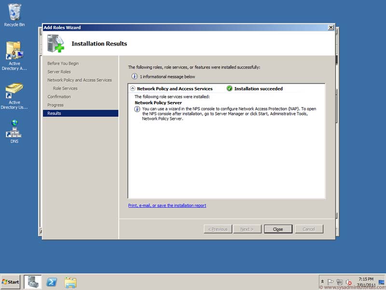This screenshot has height=290, width=386.
Task: Select the Server Roles step
Action: (59, 72)
